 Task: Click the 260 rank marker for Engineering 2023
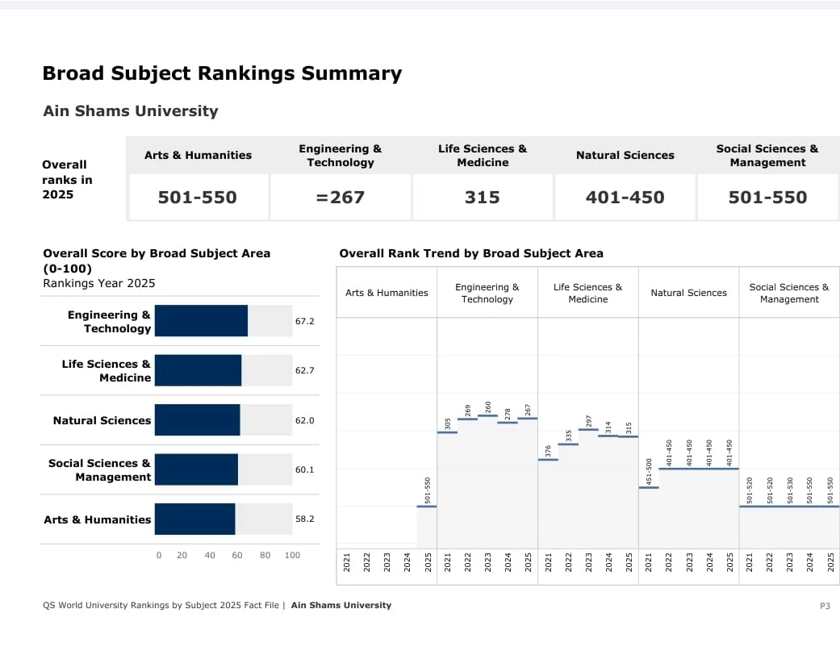pyautogui.click(x=487, y=415)
